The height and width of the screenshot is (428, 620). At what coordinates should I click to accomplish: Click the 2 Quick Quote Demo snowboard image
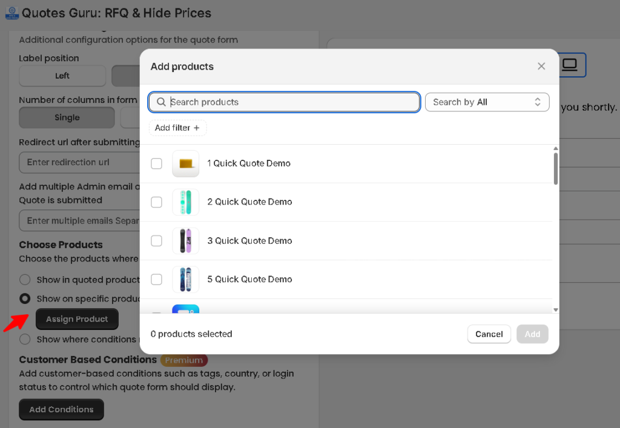point(185,202)
